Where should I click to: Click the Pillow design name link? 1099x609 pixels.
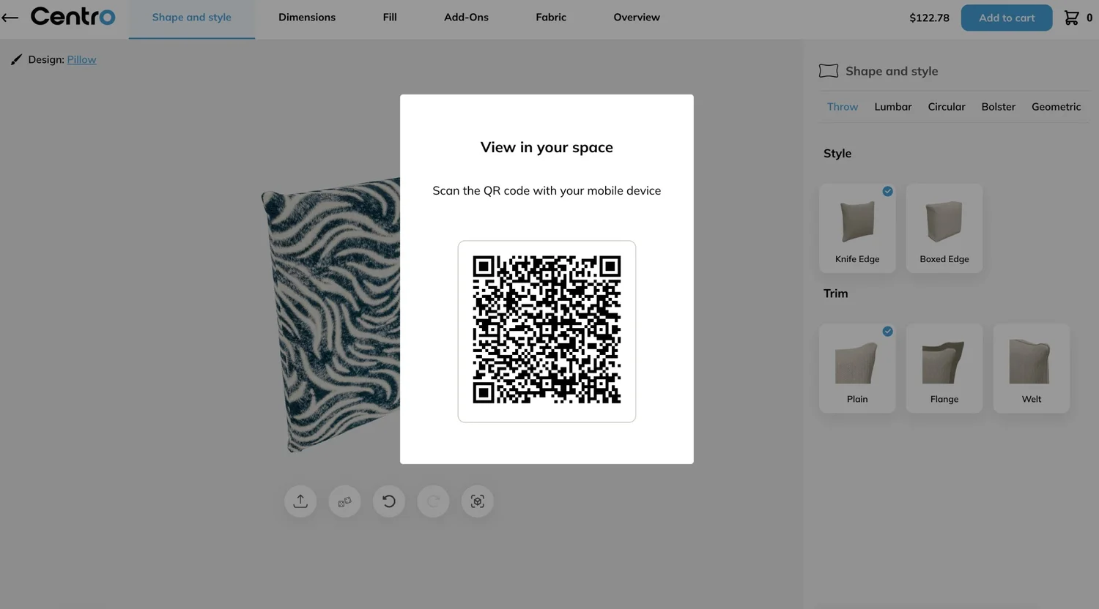pyautogui.click(x=81, y=59)
